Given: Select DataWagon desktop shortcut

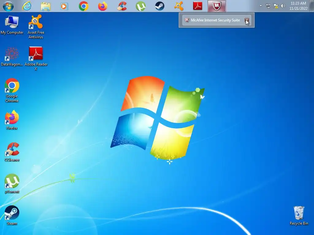Looking at the screenshot, I should (x=12, y=57).
